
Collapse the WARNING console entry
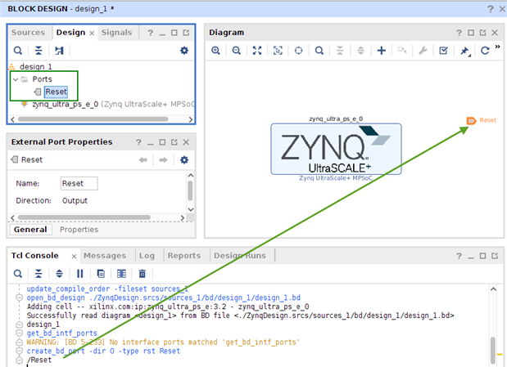click(x=20, y=342)
